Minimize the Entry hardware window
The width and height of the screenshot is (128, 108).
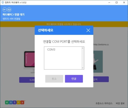pos(109,2)
